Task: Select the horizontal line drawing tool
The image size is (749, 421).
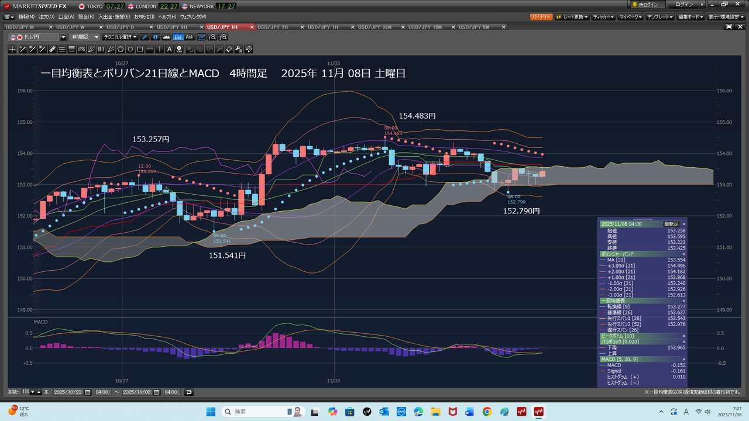Action: click(150, 49)
